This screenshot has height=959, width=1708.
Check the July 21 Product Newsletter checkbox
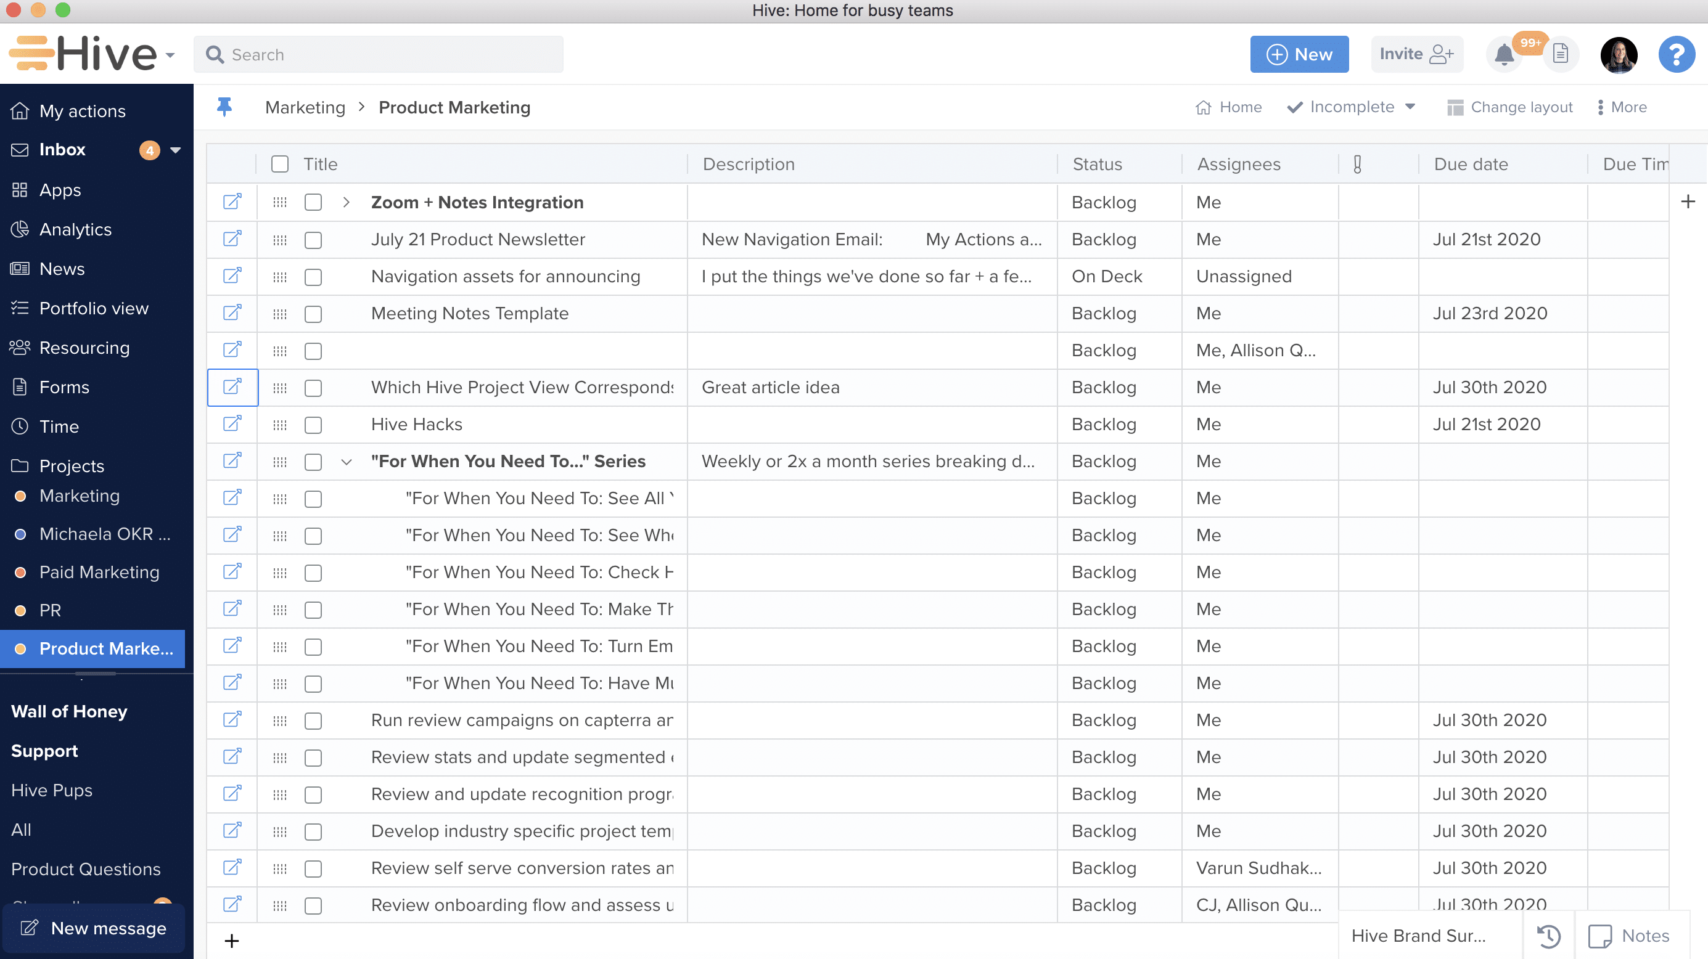[313, 240]
